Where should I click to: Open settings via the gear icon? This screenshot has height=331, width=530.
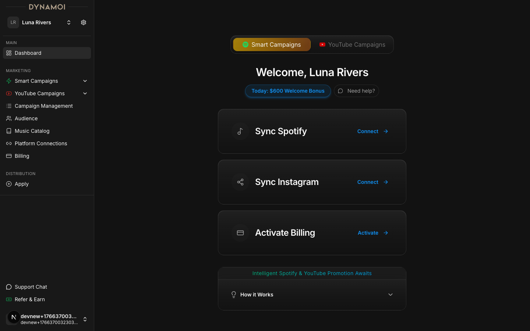84,22
